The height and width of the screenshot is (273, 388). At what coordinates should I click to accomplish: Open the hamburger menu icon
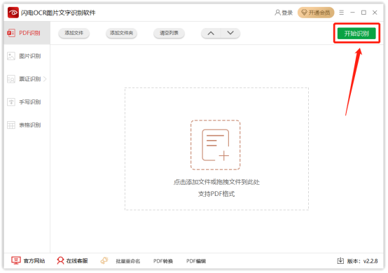(x=342, y=13)
